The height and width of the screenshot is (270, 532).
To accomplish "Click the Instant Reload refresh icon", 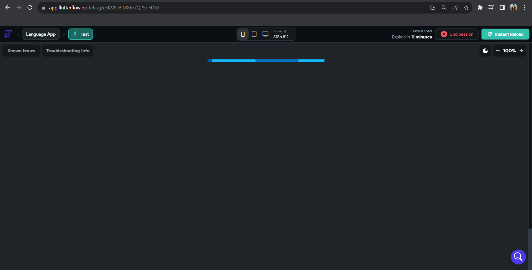I will 490,34.
